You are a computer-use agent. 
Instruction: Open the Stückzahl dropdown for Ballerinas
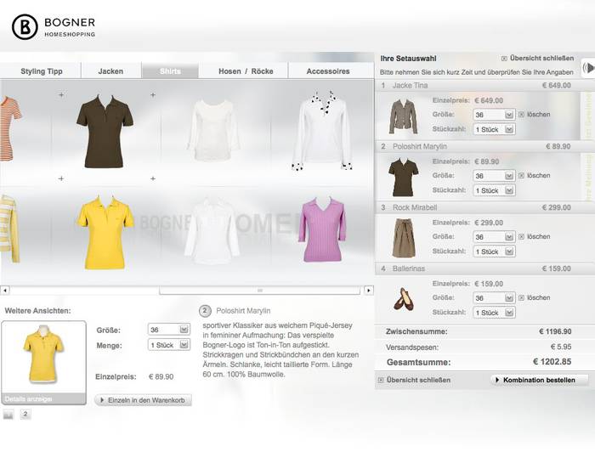pyautogui.click(x=494, y=313)
